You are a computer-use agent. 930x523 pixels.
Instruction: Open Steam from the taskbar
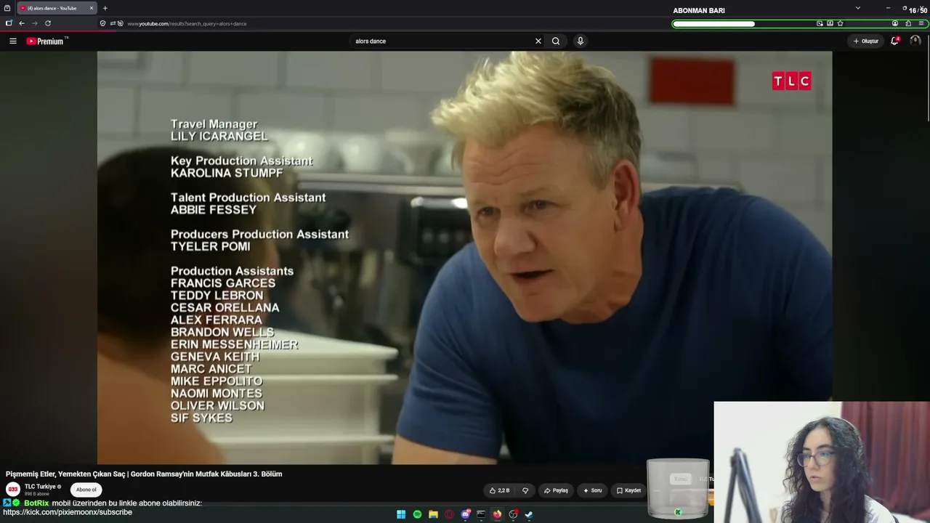coord(529,514)
